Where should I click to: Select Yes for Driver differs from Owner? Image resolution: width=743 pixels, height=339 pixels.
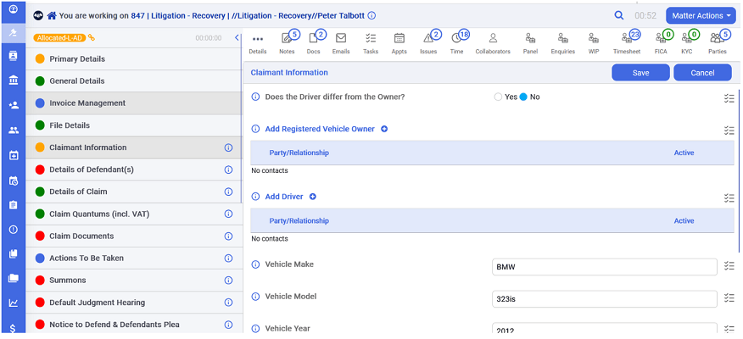(498, 97)
